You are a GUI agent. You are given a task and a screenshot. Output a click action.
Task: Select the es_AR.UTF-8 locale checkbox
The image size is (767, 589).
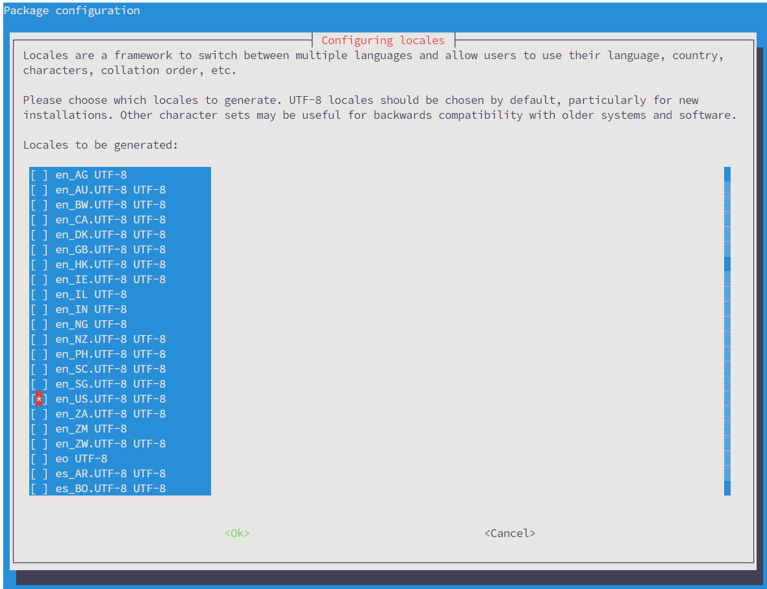[39, 473]
